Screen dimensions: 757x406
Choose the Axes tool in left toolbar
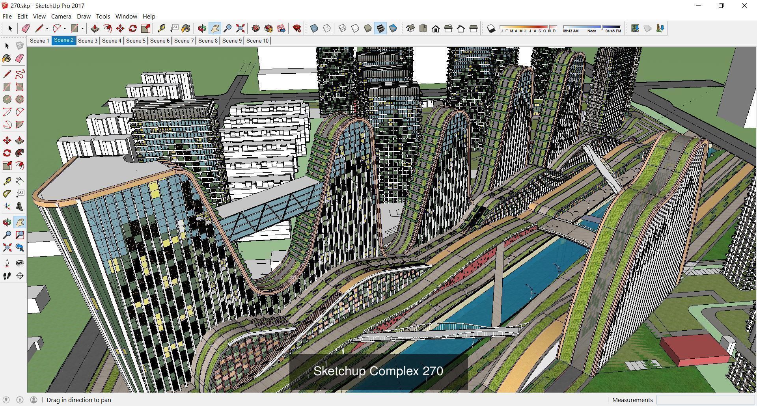(x=7, y=207)
